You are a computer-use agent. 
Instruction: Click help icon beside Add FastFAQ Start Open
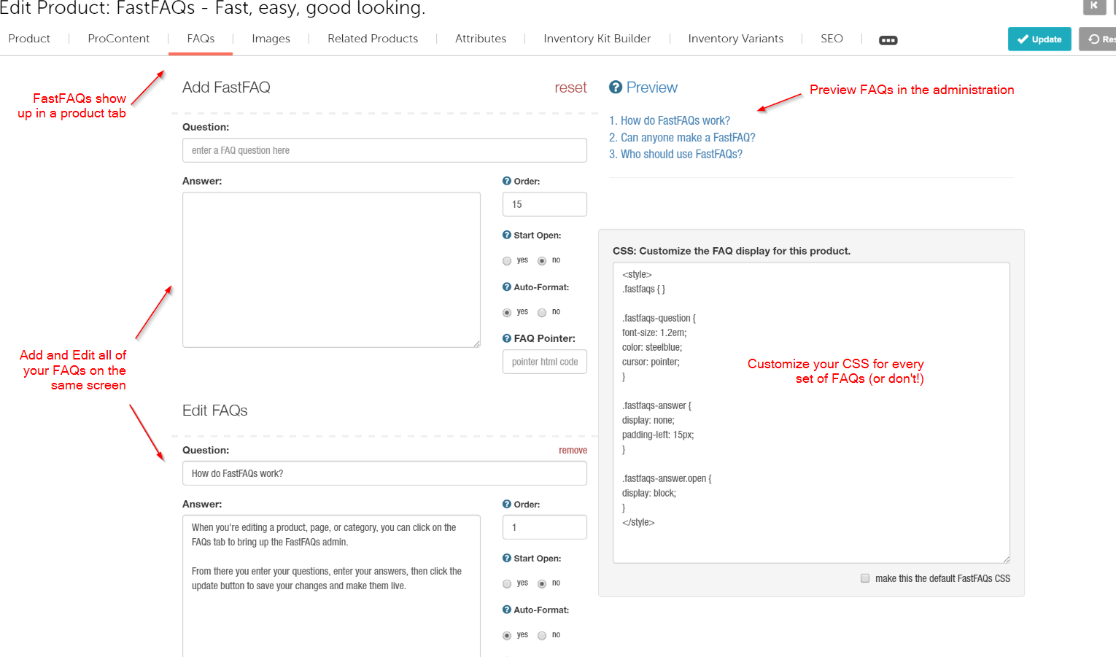507,235
